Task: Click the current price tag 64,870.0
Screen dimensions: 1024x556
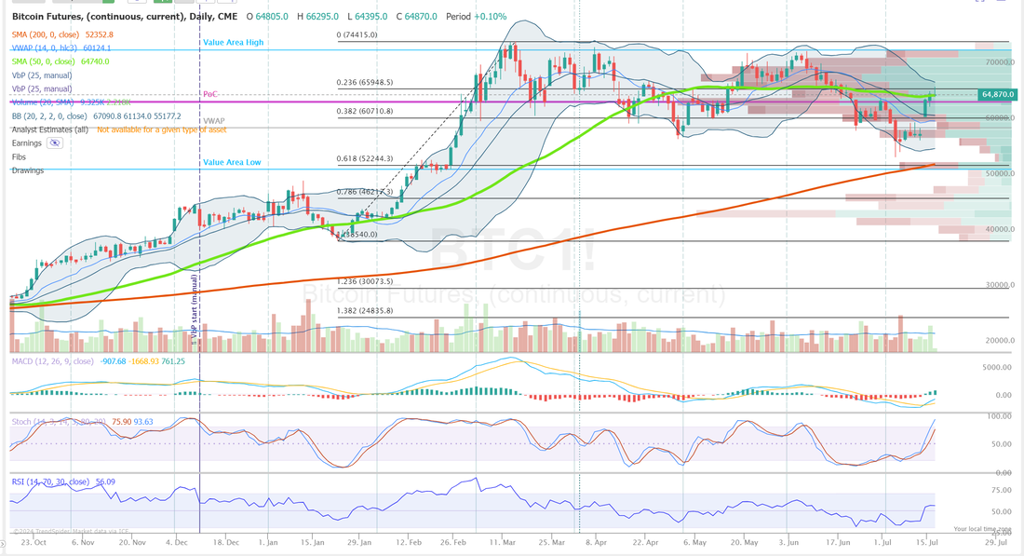Action: 998,95
